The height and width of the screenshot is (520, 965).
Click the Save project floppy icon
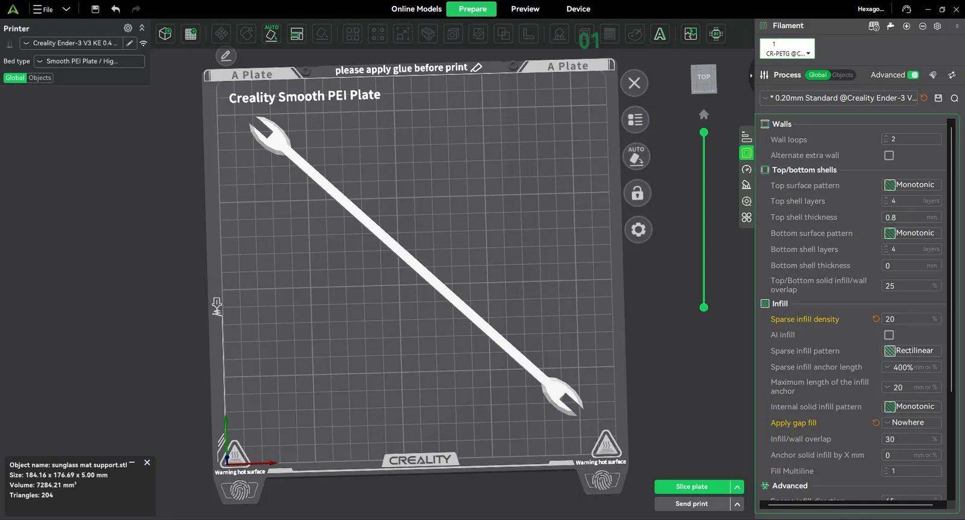95,9
